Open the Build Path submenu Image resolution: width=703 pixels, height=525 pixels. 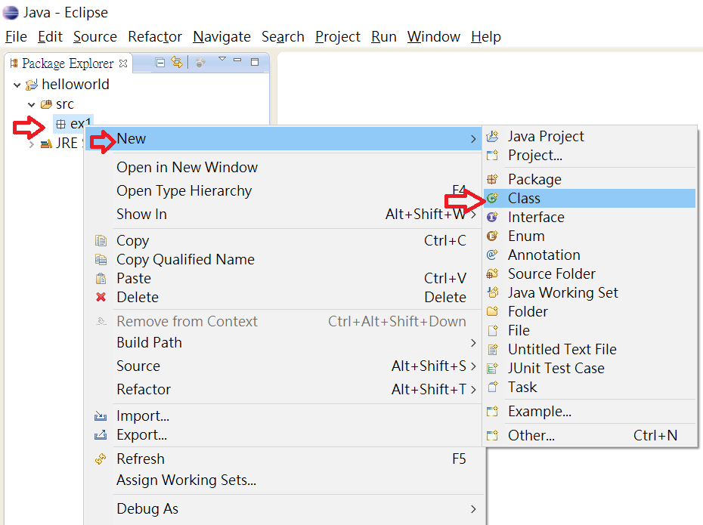click(x=283, y=343)
